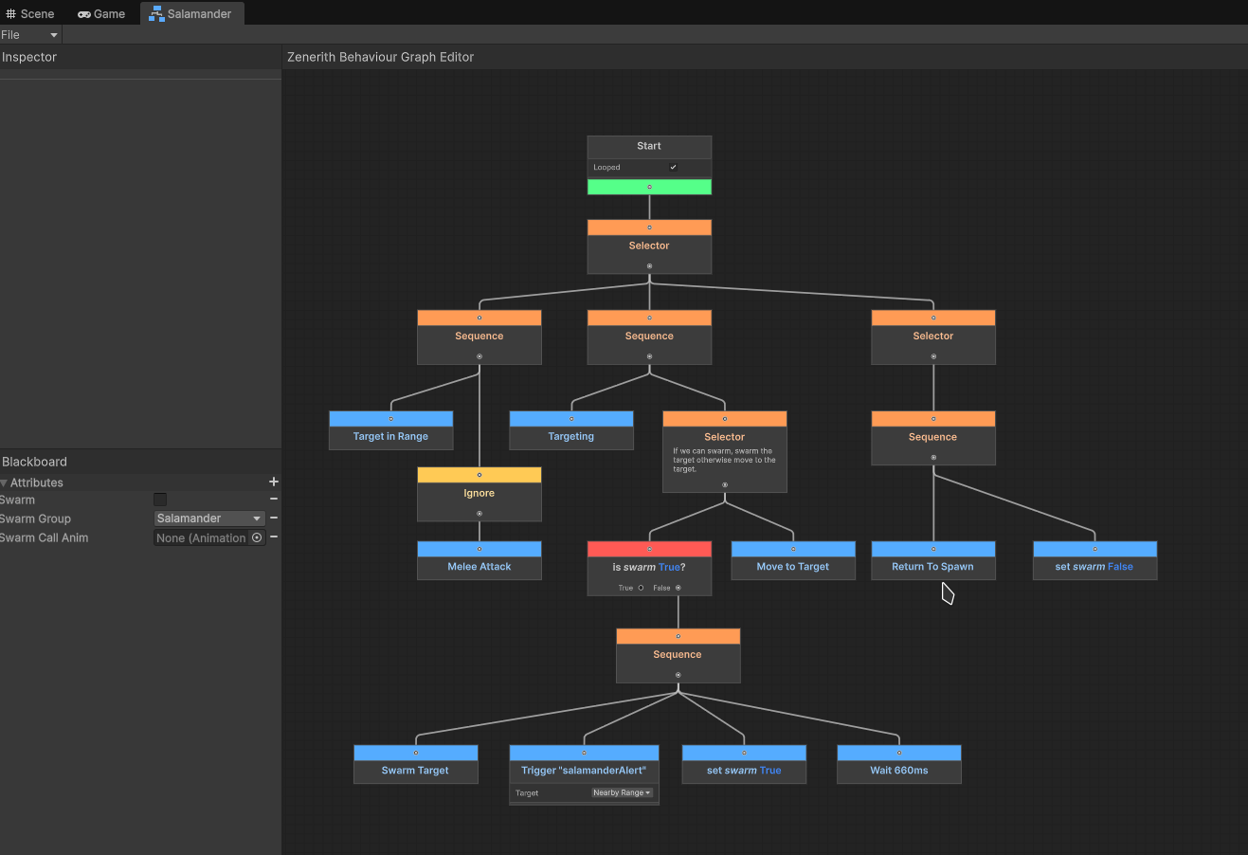The width and height of the screenshot is (1248, 855).
Task: Click the Swarm Group attribute label
Action: coord(35,518)
